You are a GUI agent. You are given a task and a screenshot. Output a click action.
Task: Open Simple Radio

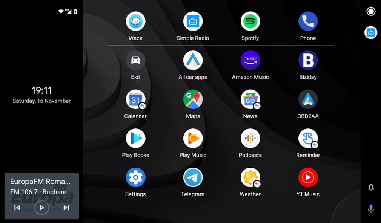[193, 21]
